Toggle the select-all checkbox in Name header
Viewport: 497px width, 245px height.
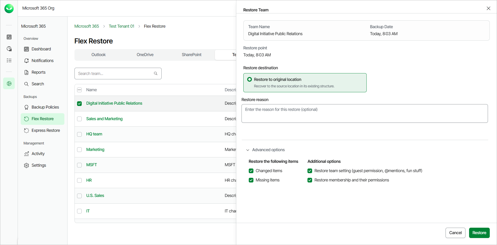tap(79, 90)
